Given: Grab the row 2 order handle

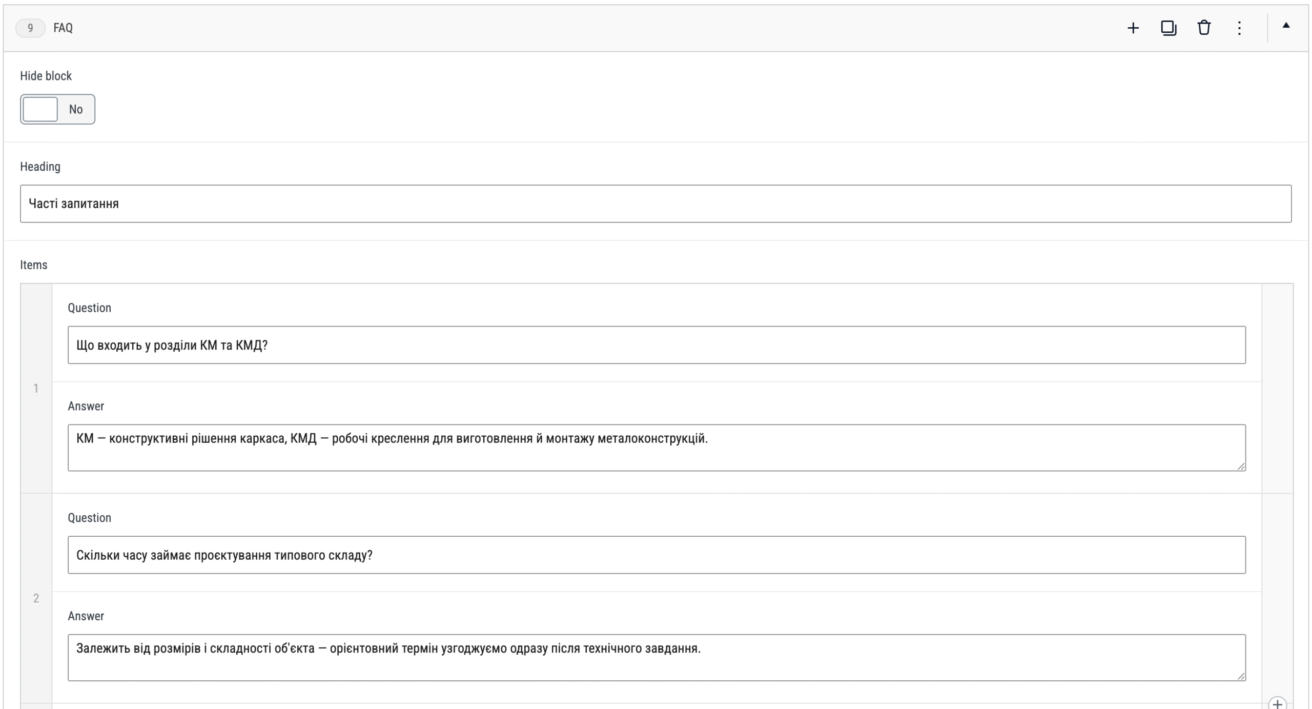Looking at the screenshot, I should 36,598.
